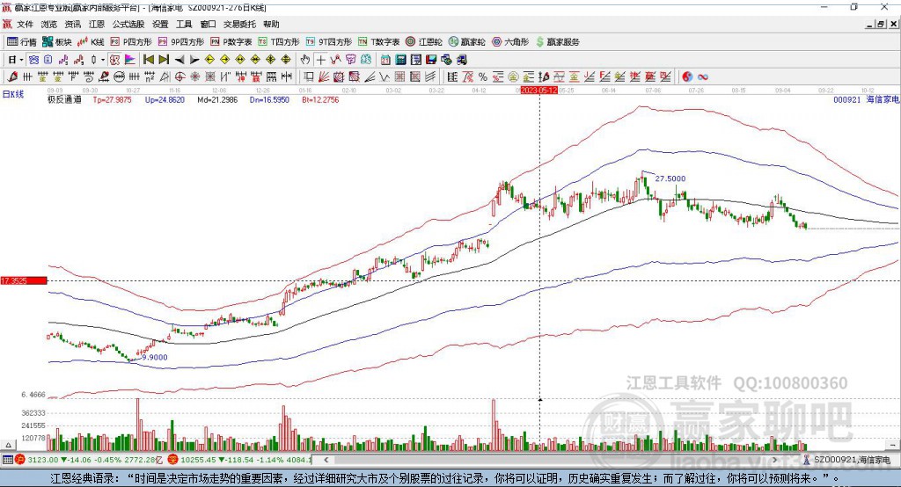Switch to K线 chart view
The width and height of the screenshot is (901, 487).
91,42
